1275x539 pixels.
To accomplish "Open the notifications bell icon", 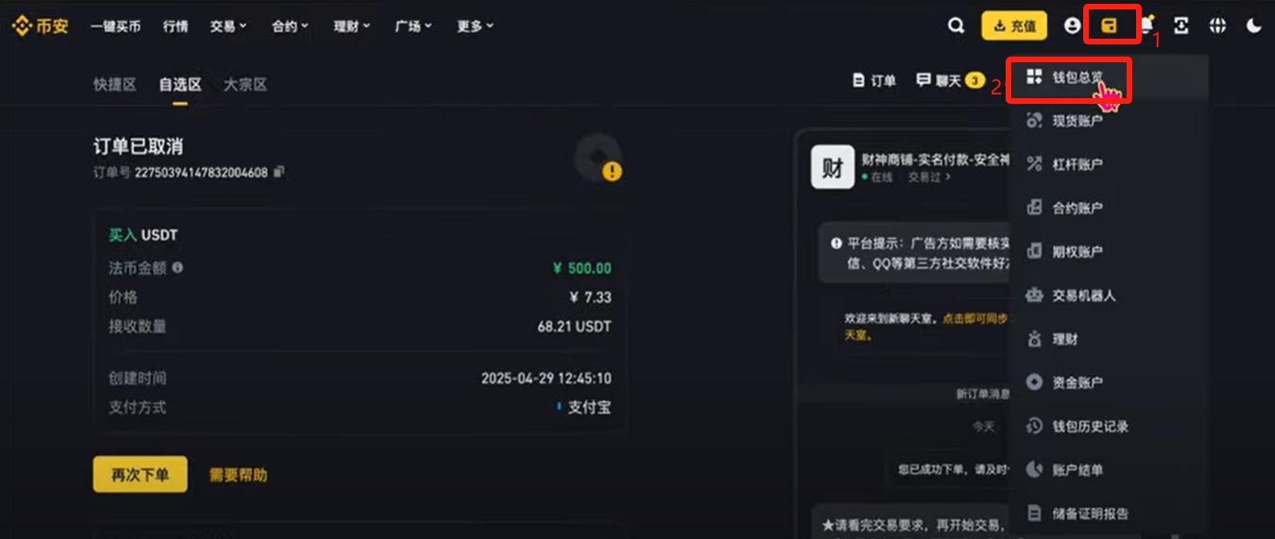I will point(1146,26).
